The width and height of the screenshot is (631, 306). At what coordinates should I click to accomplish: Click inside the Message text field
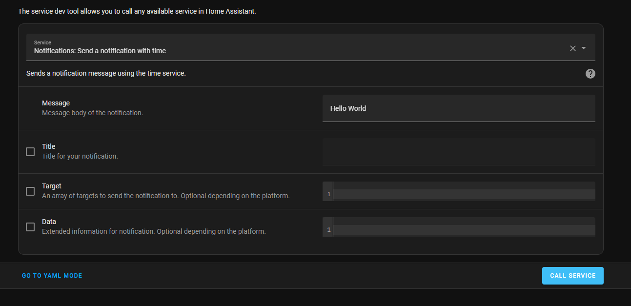pos(459,108)
